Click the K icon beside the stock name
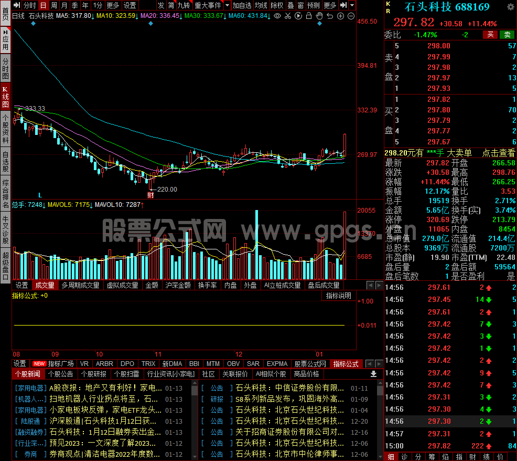 [x=388, y=4]
